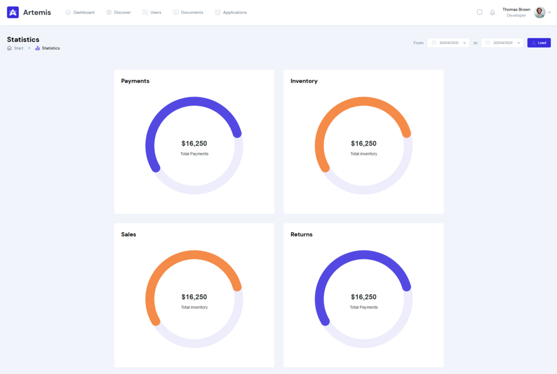Click the Returns card title

302,234
